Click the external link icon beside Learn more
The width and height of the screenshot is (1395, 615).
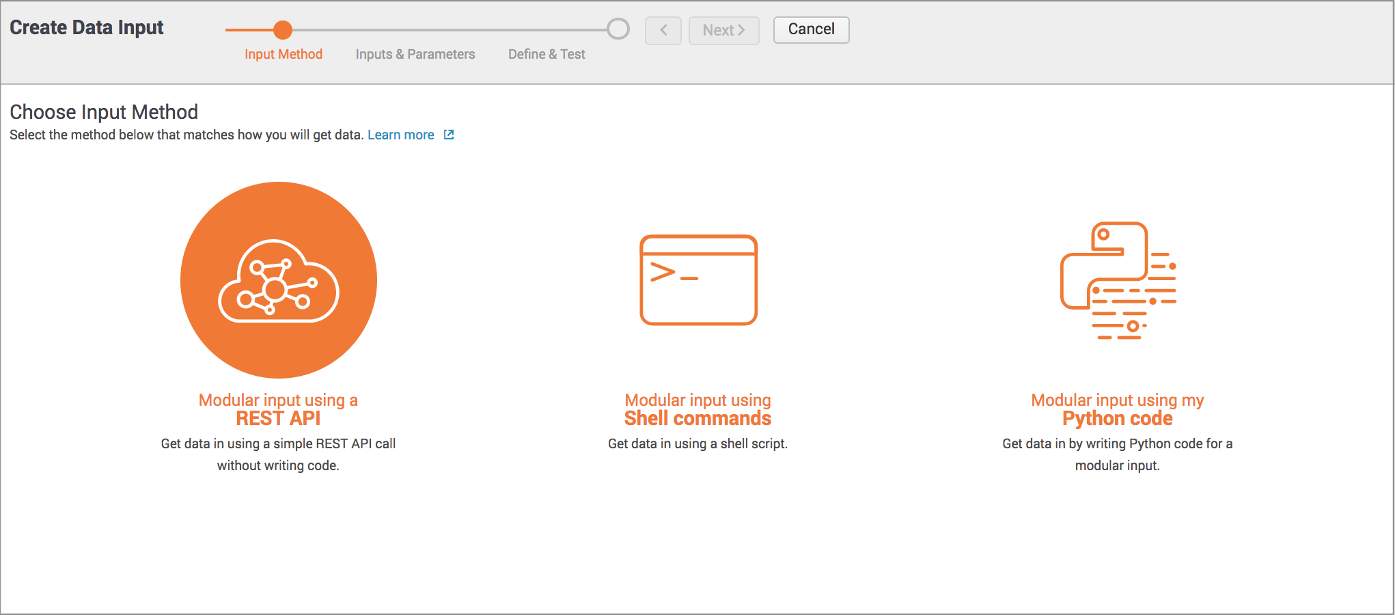pos(448,135)
